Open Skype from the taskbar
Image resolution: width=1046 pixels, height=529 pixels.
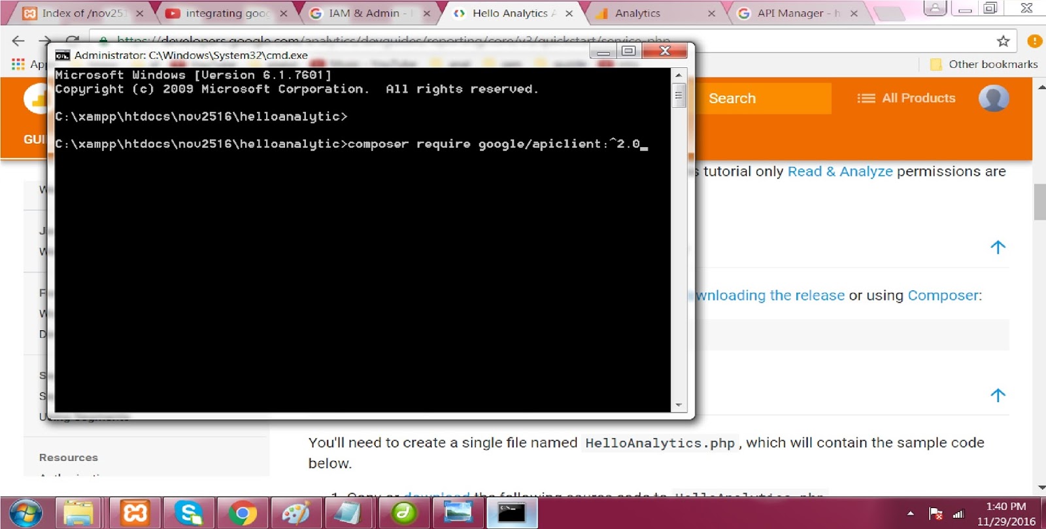pyautogui.click(x=188, y=513)
